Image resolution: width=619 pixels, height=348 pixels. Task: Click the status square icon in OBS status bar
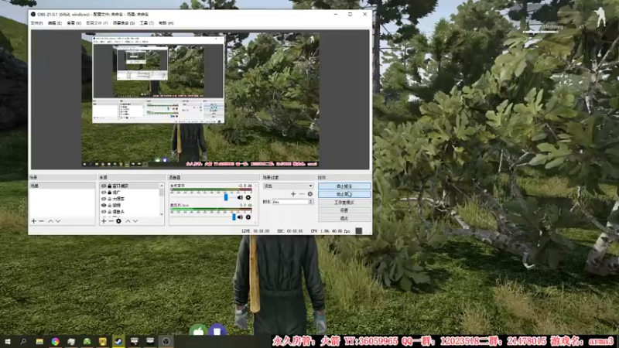(358, 230)
